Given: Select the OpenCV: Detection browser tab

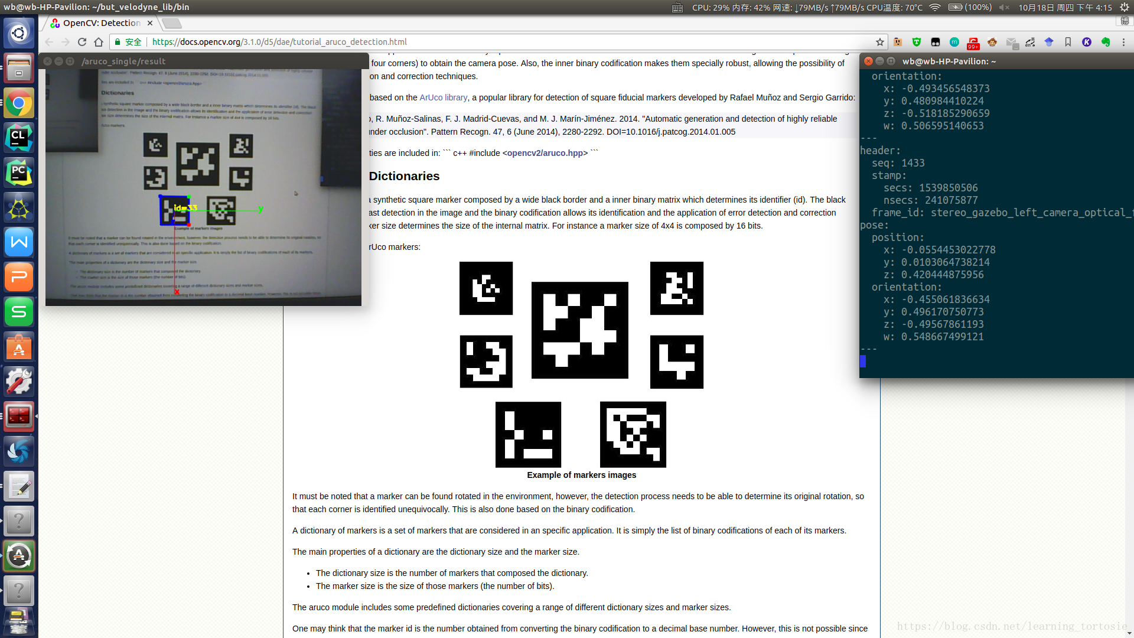Looking at the screenshot, I should 101,23.
